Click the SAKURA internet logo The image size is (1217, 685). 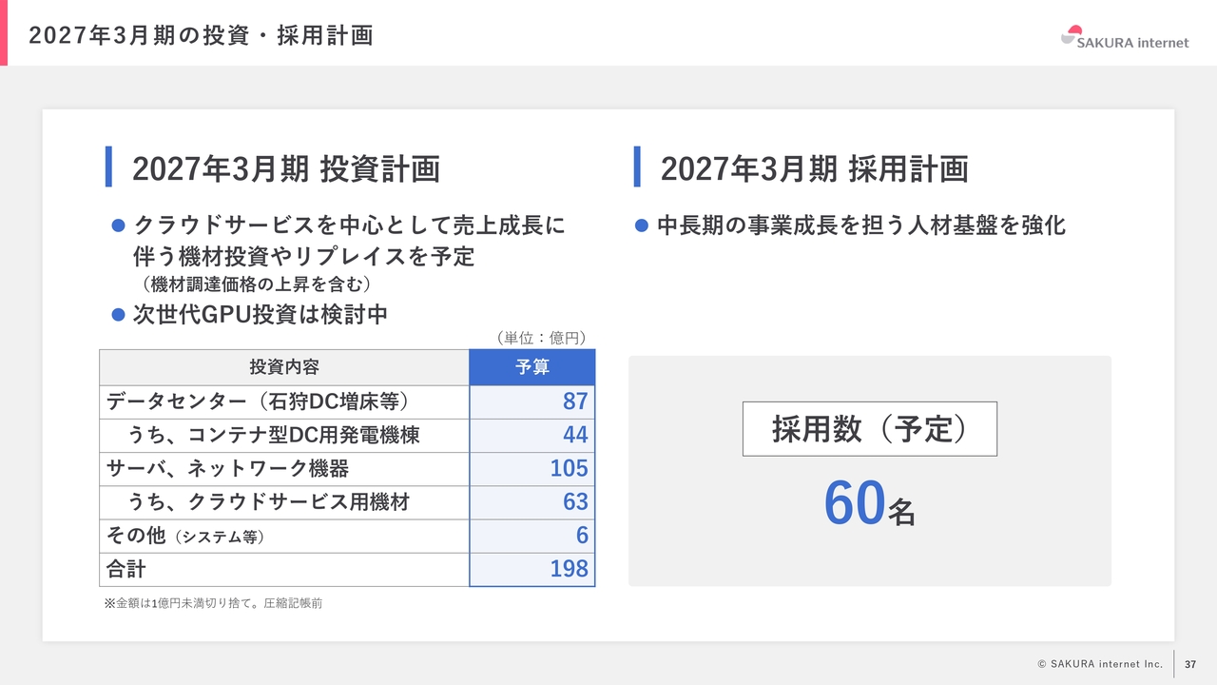[x=1125, y=37]
